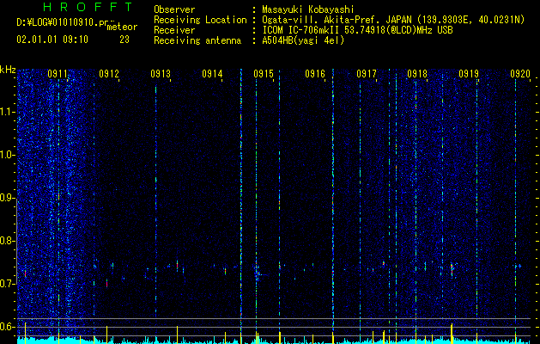Click frequency axis label 1.0
This screenshot has width=540, height=344.
coord(8,155)
